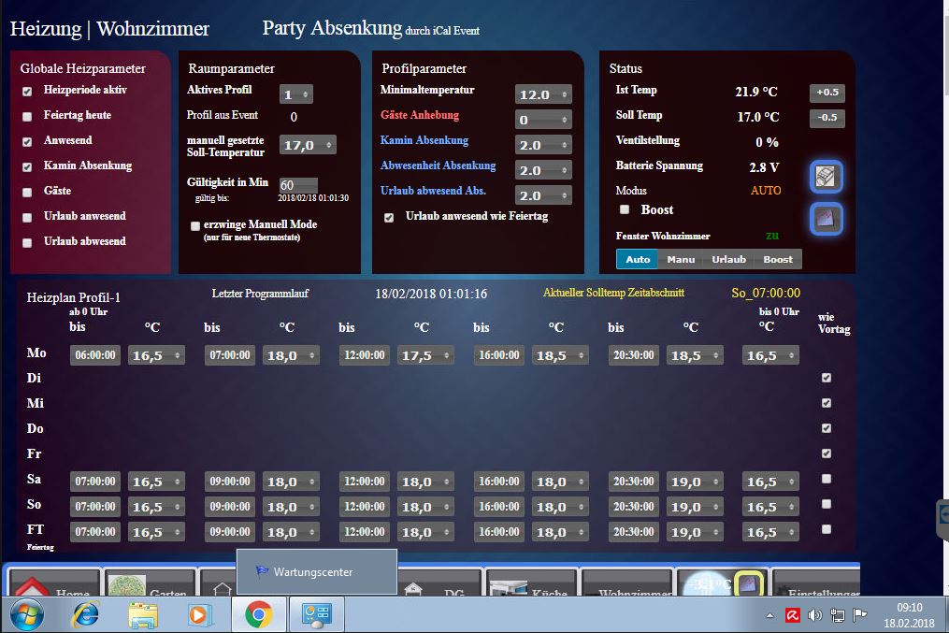
Task: Uncheck the Kamin Absenkung checkbox
Action: (27, 167)
